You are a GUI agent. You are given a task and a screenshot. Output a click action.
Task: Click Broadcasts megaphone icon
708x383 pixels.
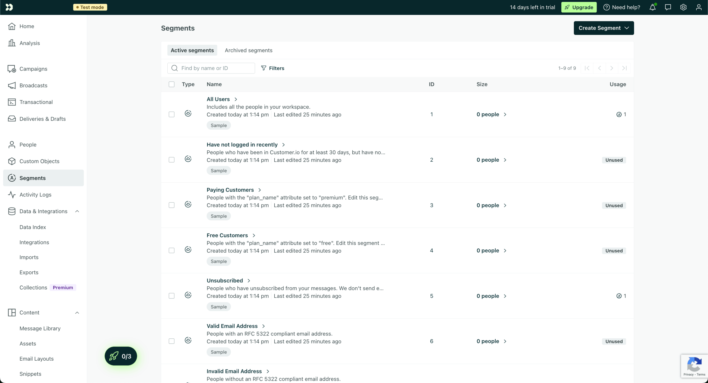point(12,85)
